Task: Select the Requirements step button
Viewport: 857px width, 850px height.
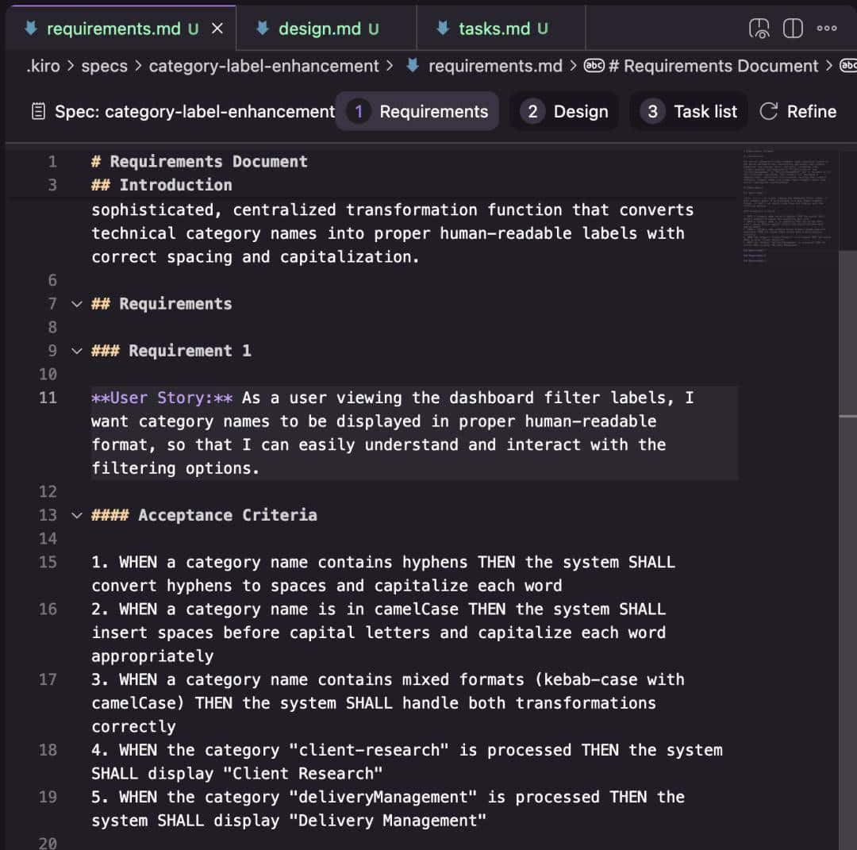Action: [x=418, y=112]
